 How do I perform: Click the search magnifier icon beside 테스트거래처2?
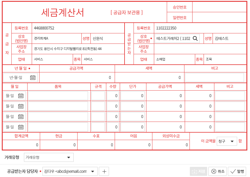(195, 38)
